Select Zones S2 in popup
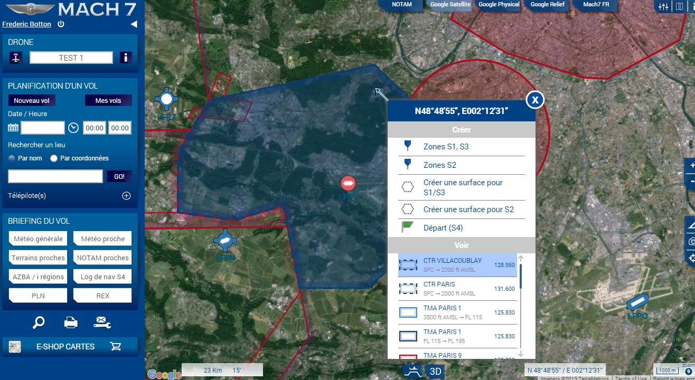 (x=462, y=165)
